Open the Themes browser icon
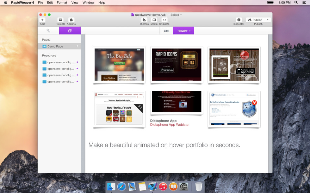The width and height of the screenshot is (310, 193). coord(144,20)
